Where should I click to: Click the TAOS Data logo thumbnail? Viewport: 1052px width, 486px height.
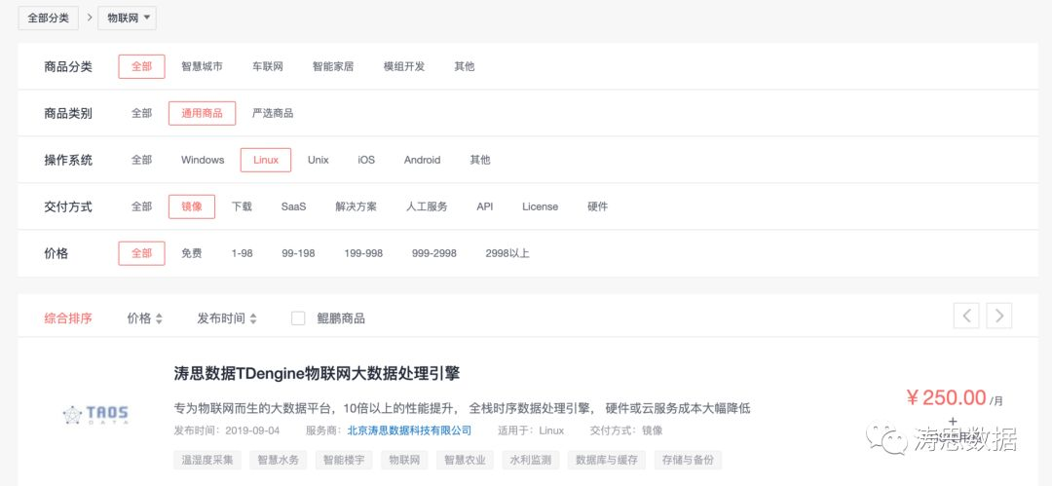[x=95, y=416]
